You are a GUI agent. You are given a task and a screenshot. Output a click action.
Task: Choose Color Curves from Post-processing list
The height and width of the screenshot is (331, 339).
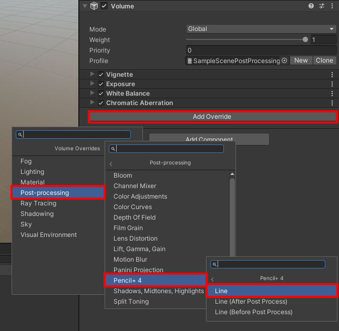[167, 207]
